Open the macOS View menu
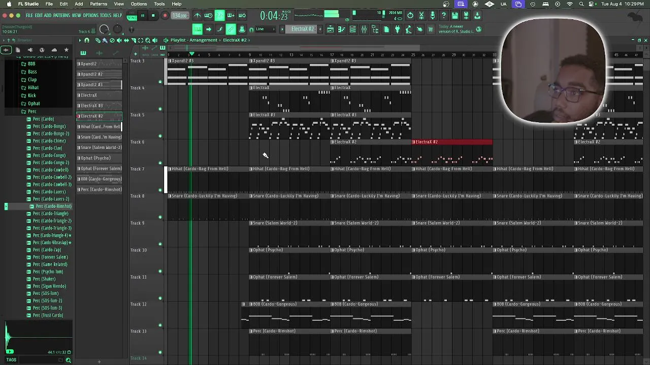 119,4
